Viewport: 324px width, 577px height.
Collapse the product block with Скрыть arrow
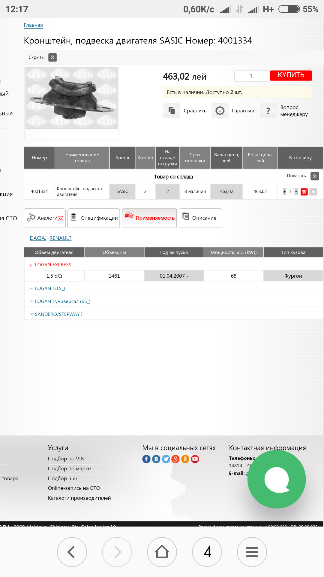[52, 57]
